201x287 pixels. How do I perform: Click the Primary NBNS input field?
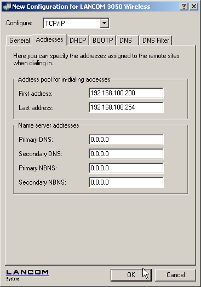click(126, 168)
